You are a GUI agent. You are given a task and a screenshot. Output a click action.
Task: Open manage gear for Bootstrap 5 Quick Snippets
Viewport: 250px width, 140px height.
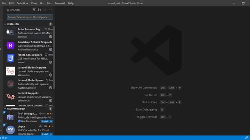(50, 49)
